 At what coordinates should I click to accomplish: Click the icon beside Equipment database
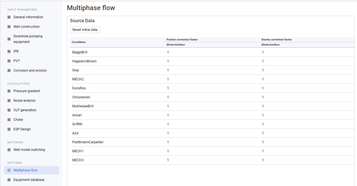coord(9,180)
